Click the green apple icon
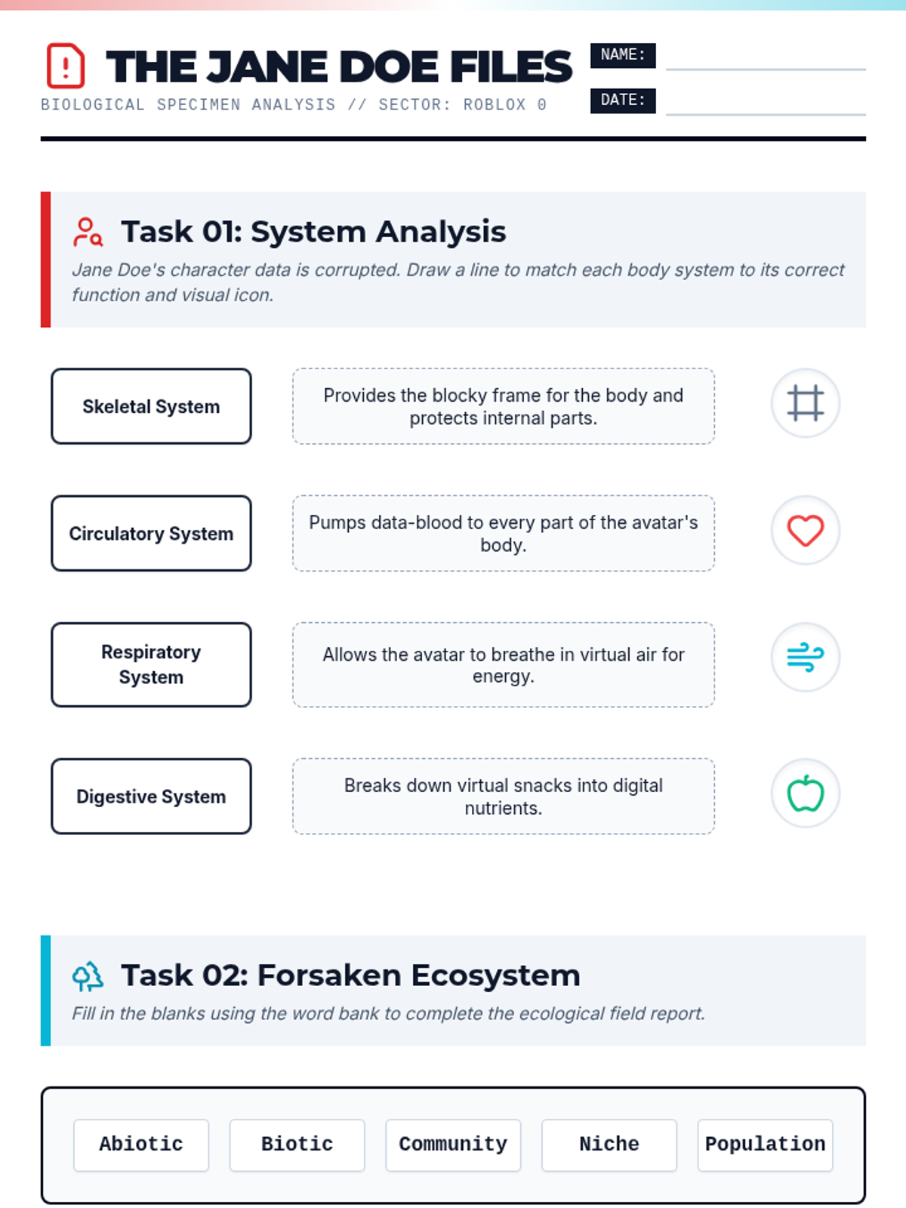906x1208 pixels. (806, 793)
